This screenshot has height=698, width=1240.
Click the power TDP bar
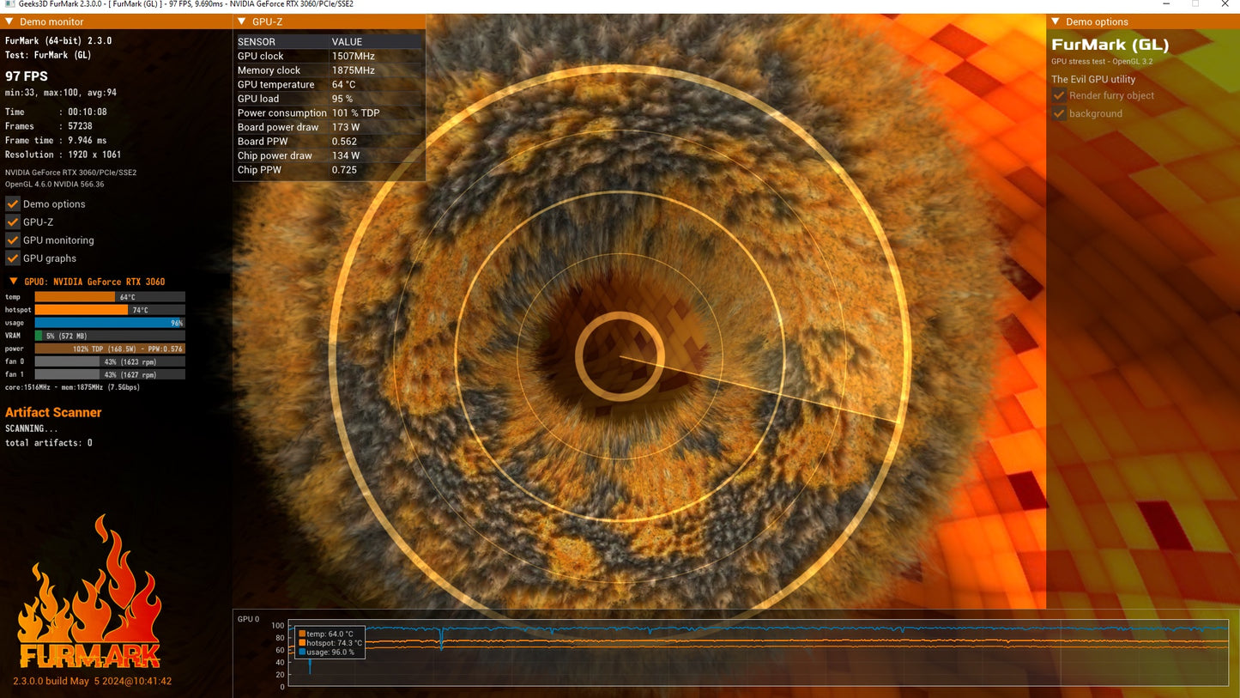110,349
